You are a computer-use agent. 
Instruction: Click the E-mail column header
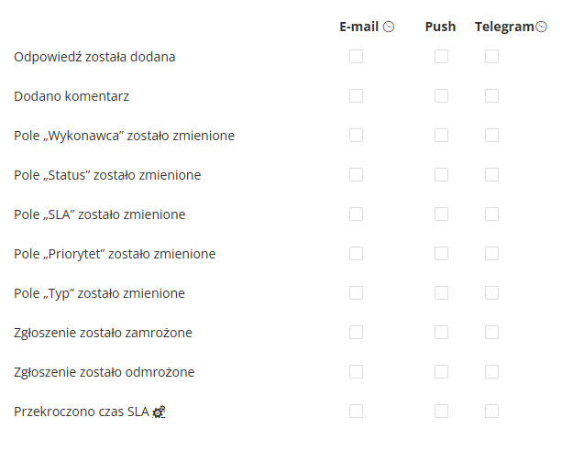coord(359,27)
